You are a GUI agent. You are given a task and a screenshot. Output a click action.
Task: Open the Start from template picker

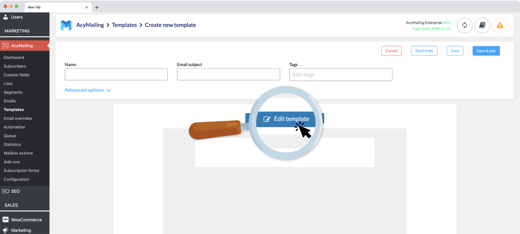[424, 51]
